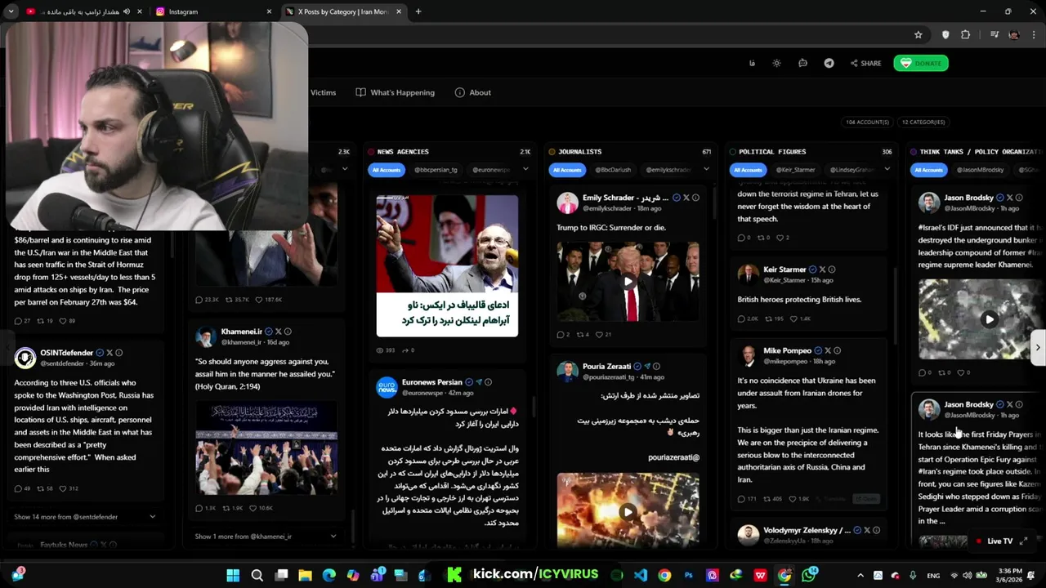Image resolution: width=1046 pixels, height=588 pixels.
Task: Open the browser tab search dropdown
Action: tap(11, 11)
